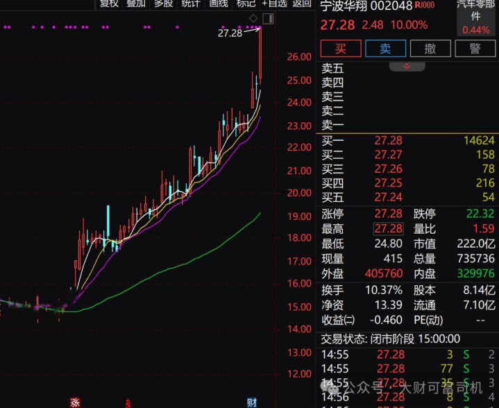The width and height of the screenshot is (499, 408).
Task: Click the red 张 marker at chart bottom
Action: 75,403
